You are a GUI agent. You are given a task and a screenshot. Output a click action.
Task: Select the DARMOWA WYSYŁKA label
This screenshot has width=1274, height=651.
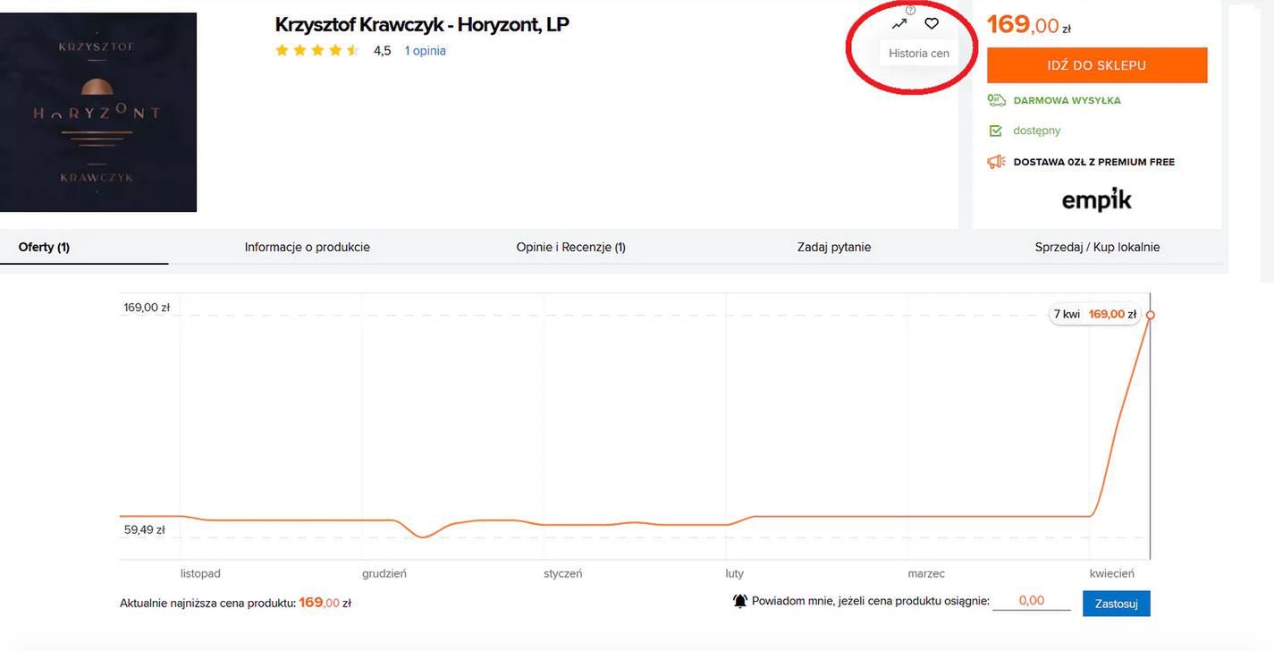1067,100
